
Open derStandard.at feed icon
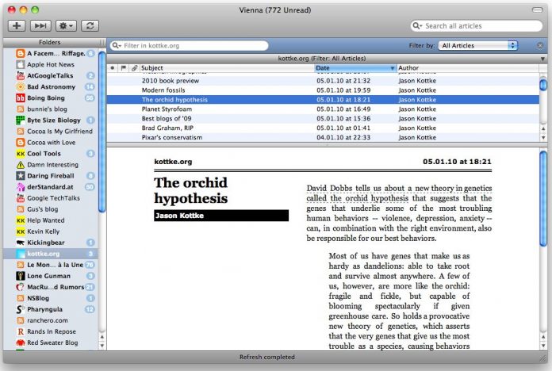[21, 187]
